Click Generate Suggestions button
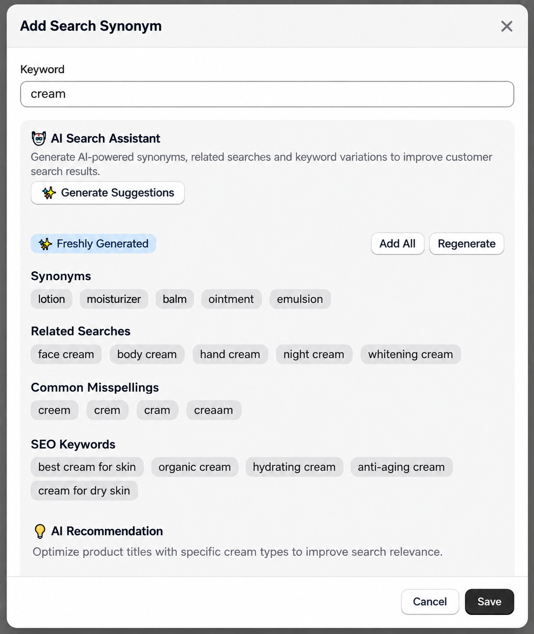The width and height of the screenshot is (534, 634). 108,192
